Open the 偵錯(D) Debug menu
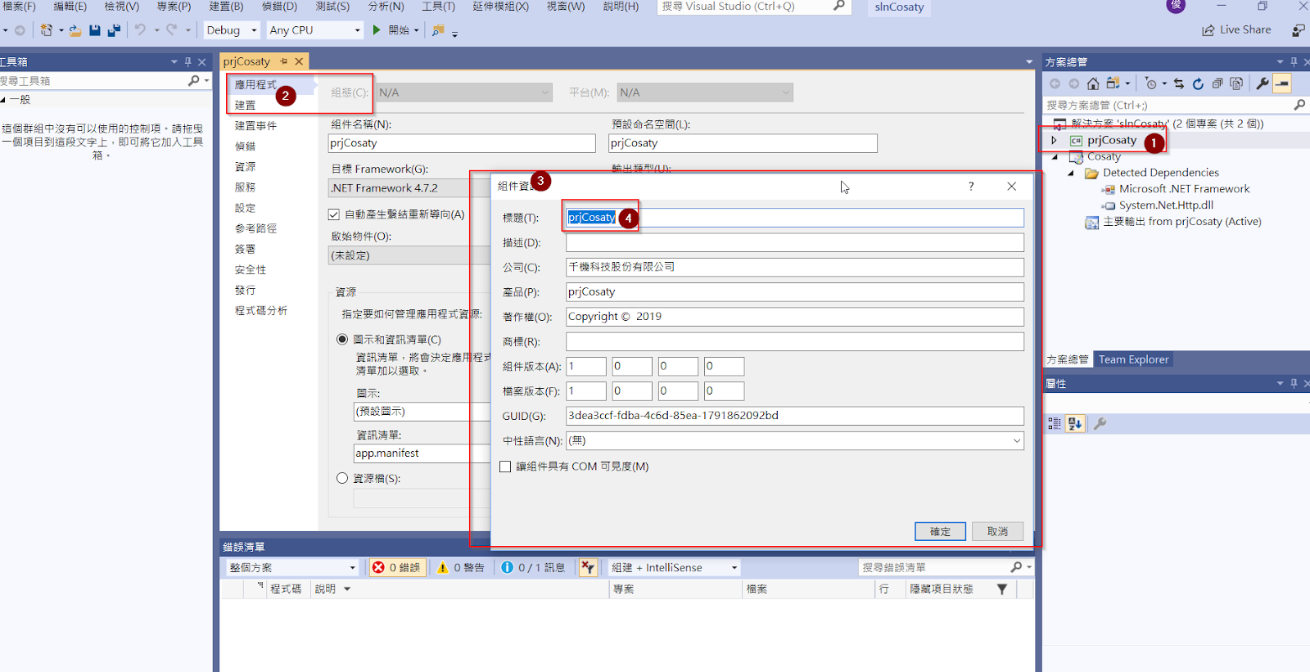This screenshot has width=1310, height=672. 279,7
